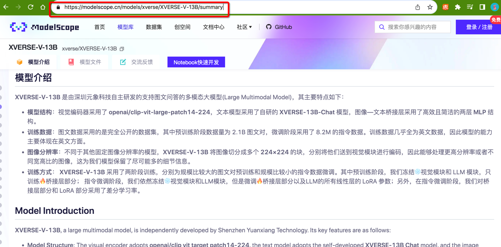
Task: Click the 图像分辨率 bullet label
Action: (x=42, y=152)
